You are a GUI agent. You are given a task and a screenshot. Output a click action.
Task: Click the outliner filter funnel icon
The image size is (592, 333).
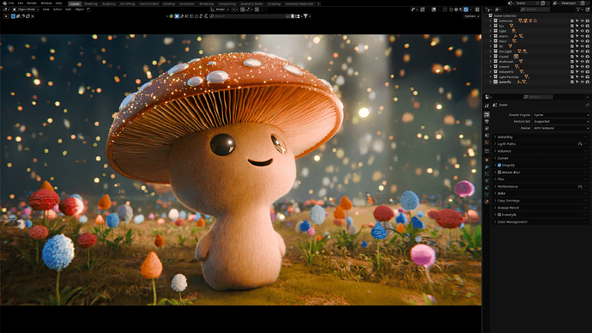point(579,9)
